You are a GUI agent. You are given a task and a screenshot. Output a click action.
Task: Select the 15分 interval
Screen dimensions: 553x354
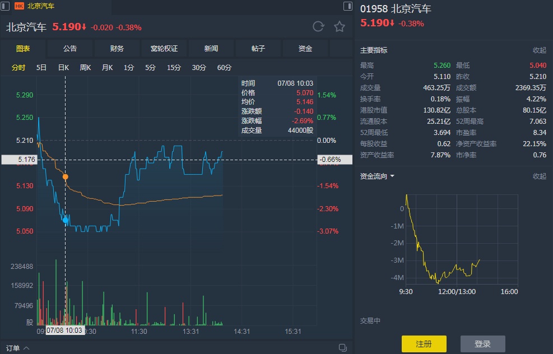[x=174, y=67]
